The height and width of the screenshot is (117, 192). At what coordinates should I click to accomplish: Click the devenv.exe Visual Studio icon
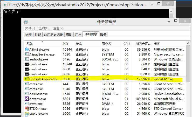(27, 99)
